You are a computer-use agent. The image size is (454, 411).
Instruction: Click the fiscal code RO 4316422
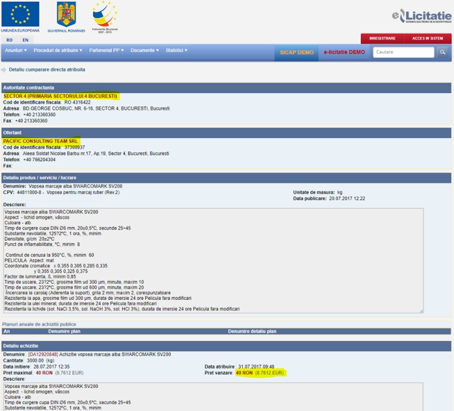coord(77,103)
